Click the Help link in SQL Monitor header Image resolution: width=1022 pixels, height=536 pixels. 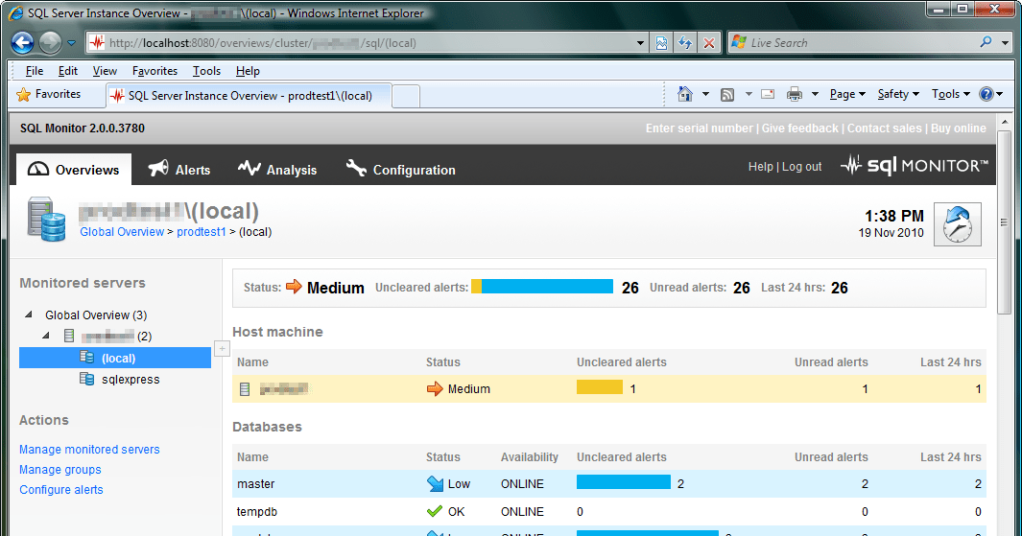[x=760, y=167]
